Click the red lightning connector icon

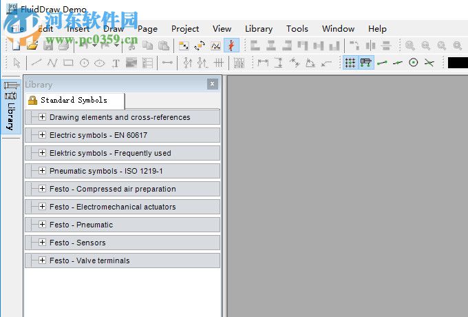(231, 45)
